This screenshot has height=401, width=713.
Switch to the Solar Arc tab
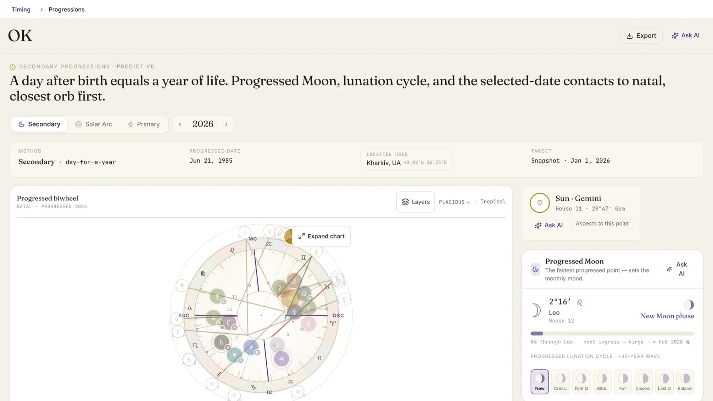pyautogui.click(x=94, y=124)
